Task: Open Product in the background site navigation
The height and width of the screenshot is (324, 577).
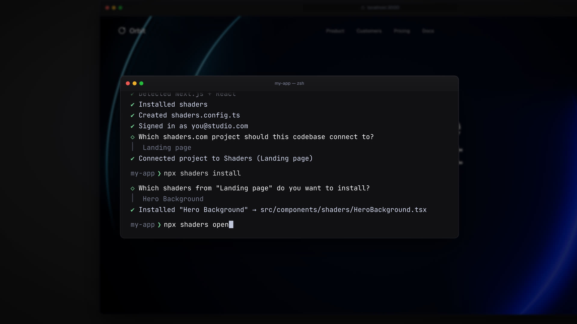Action: tap(335, 31)
